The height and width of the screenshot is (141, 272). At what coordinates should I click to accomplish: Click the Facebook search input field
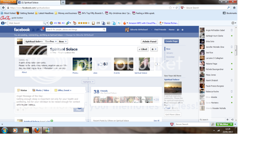click(74, 30)
